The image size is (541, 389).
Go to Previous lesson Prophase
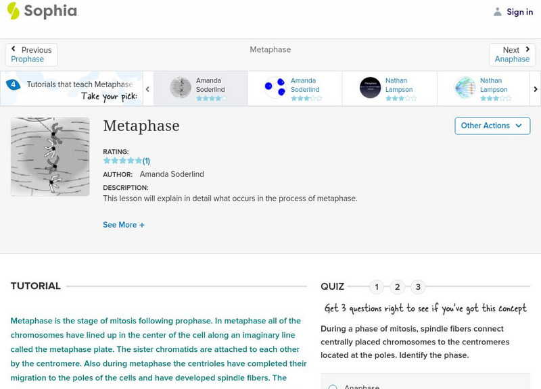(31, 55)
